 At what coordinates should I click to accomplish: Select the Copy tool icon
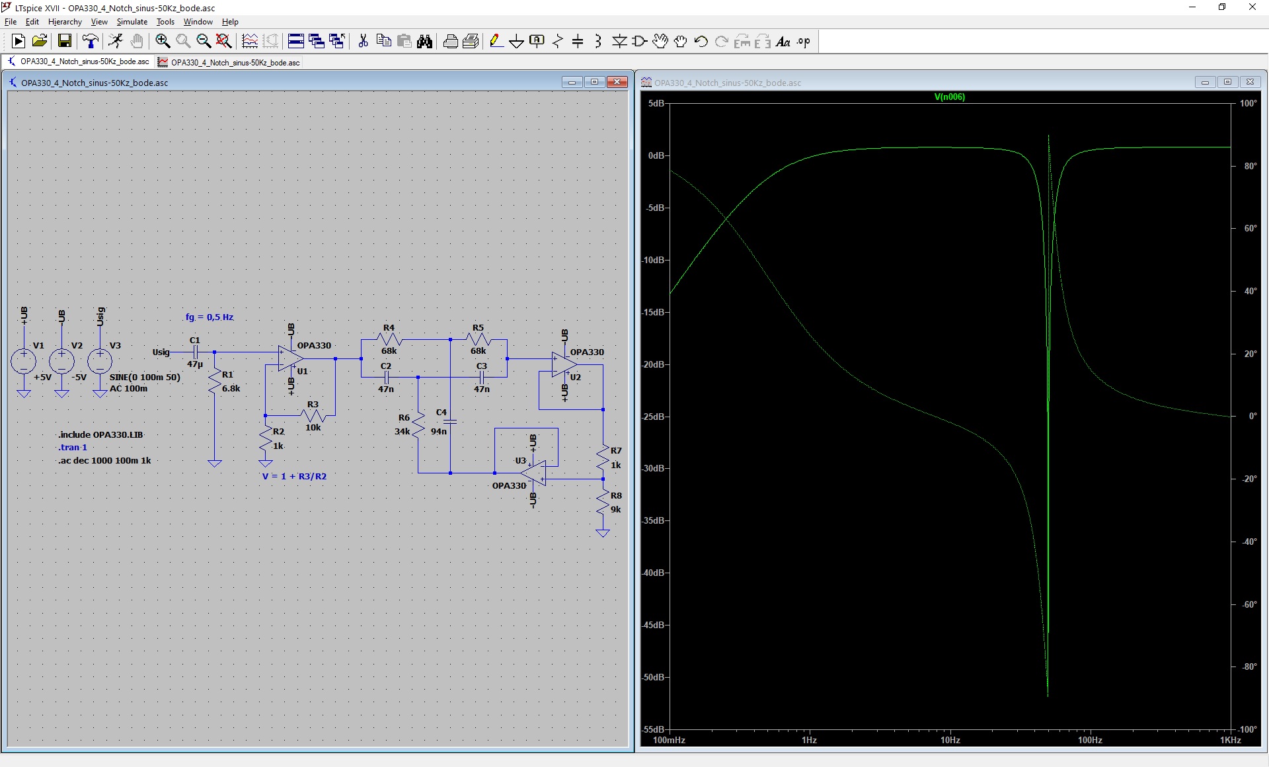click(383, 42)
